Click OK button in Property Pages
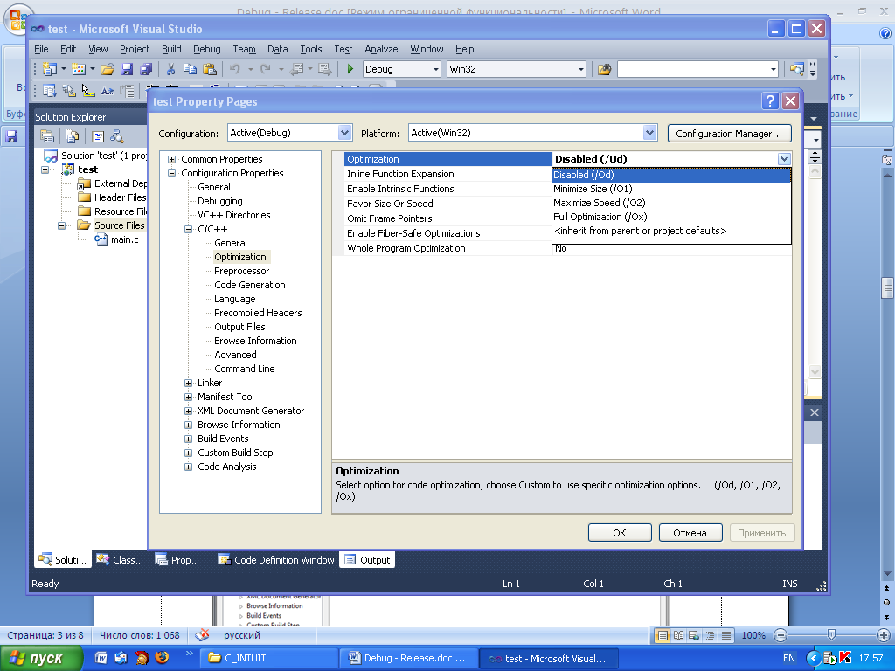895x671 pixels. 620,533
